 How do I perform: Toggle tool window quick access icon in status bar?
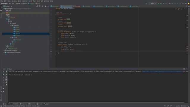point(1,106)
